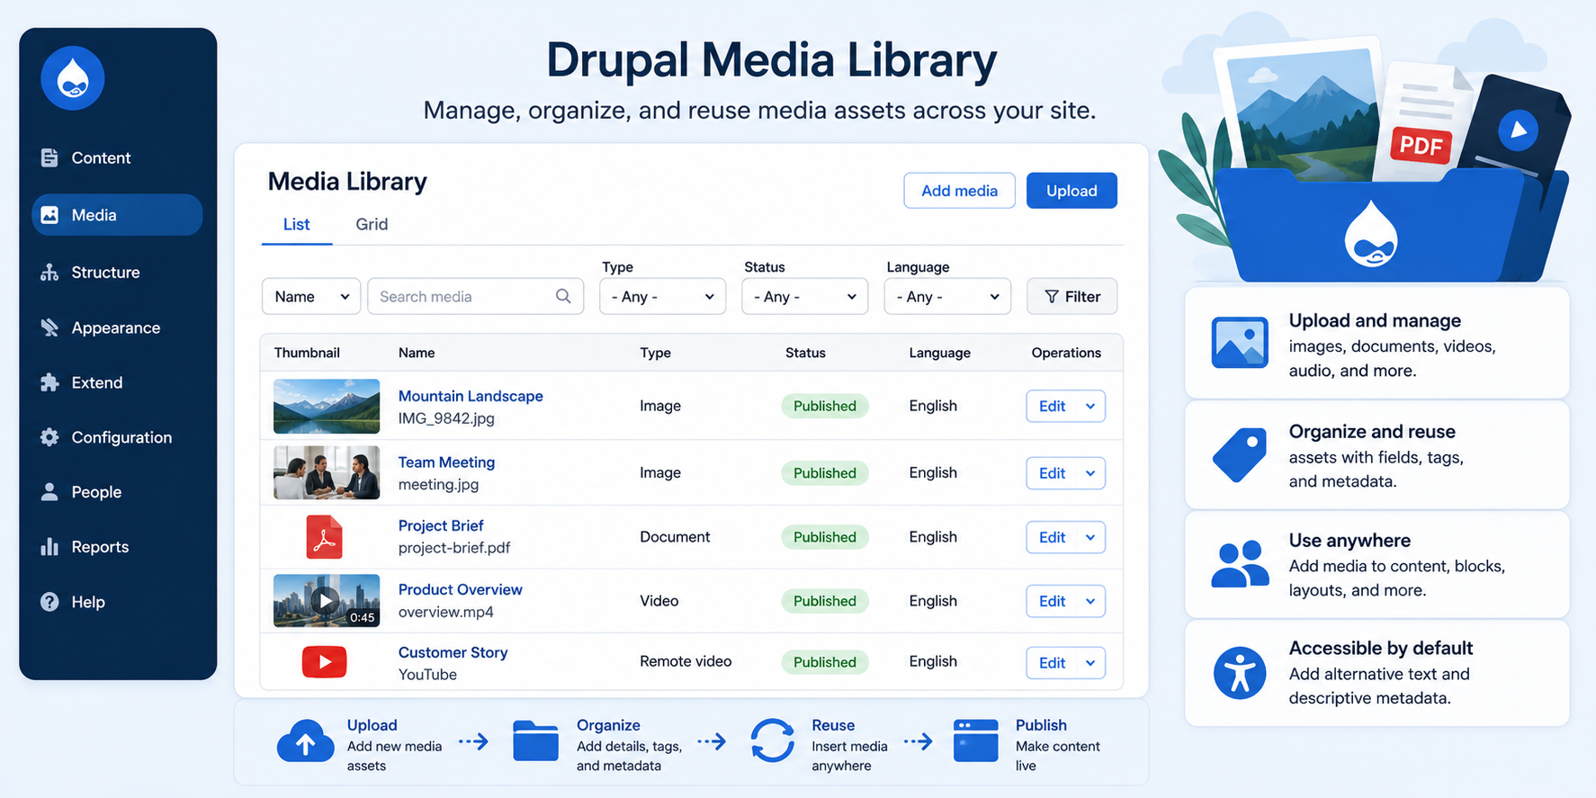Open the Name search field dropdown
This screenshot has width=1596, height=798.
[x=311, y=296]
